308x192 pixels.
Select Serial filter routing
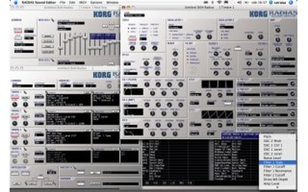pyautogui.click(x=188, y=56)
